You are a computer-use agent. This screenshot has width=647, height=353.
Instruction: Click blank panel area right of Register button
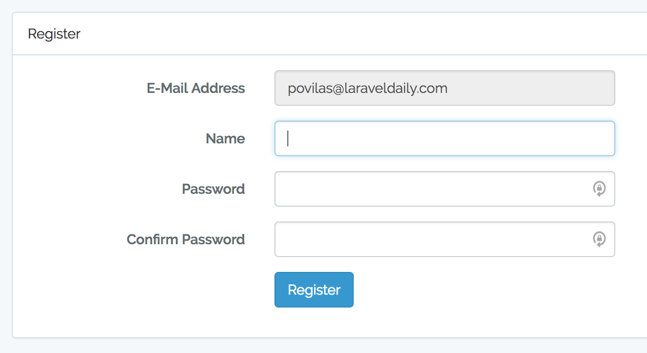[471, 290]
